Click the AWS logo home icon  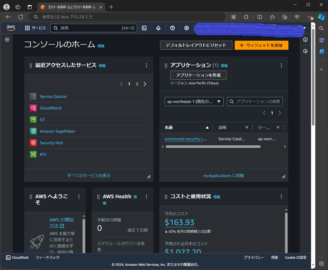pyautogui.click(x=11, y=28)
